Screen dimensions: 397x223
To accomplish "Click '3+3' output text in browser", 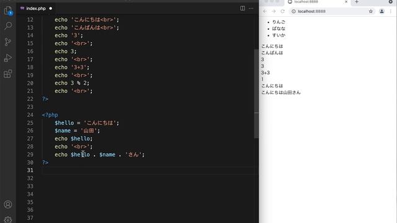I will coord(265,72).
